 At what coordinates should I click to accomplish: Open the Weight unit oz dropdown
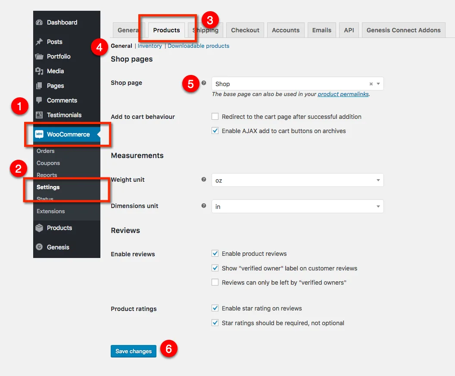coord(297,180)
